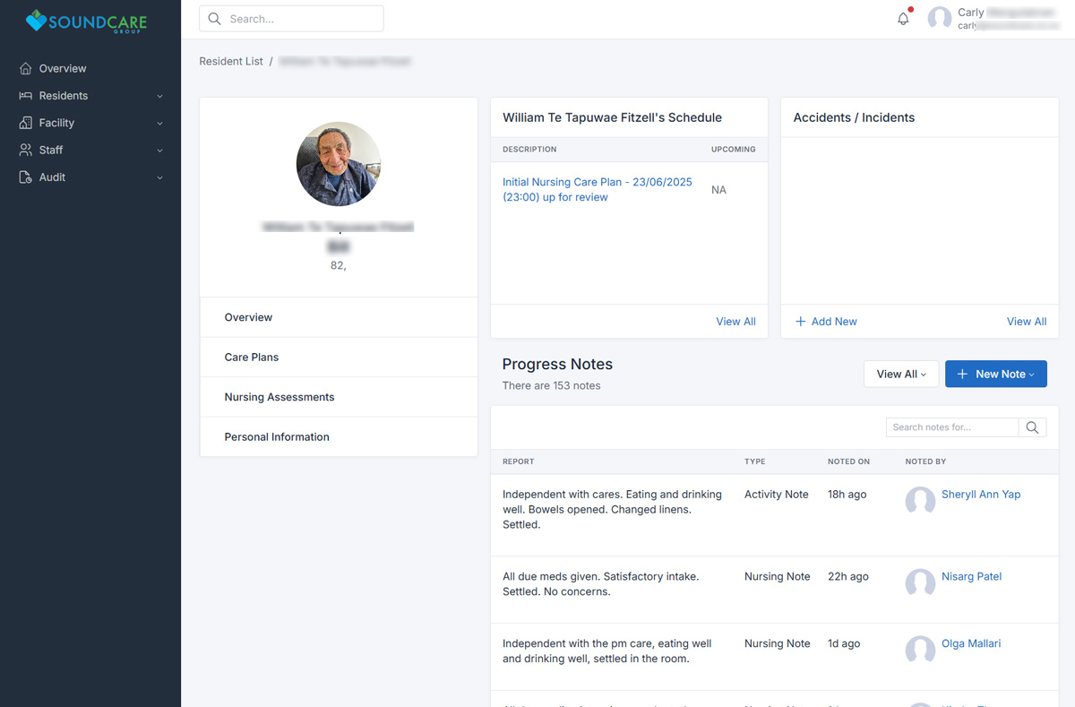Image resolution: width=1075 pixels, height=707 pixels.
Task: Click the Facility building icon in sidebar
Action: pyautogui.click(x=25, y=123)
